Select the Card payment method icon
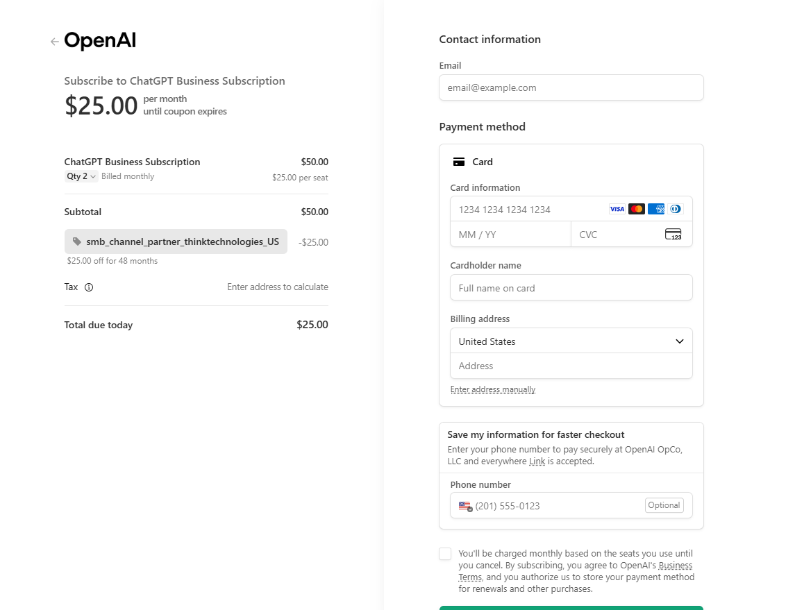The image size is (795, 610). point(459,162)
